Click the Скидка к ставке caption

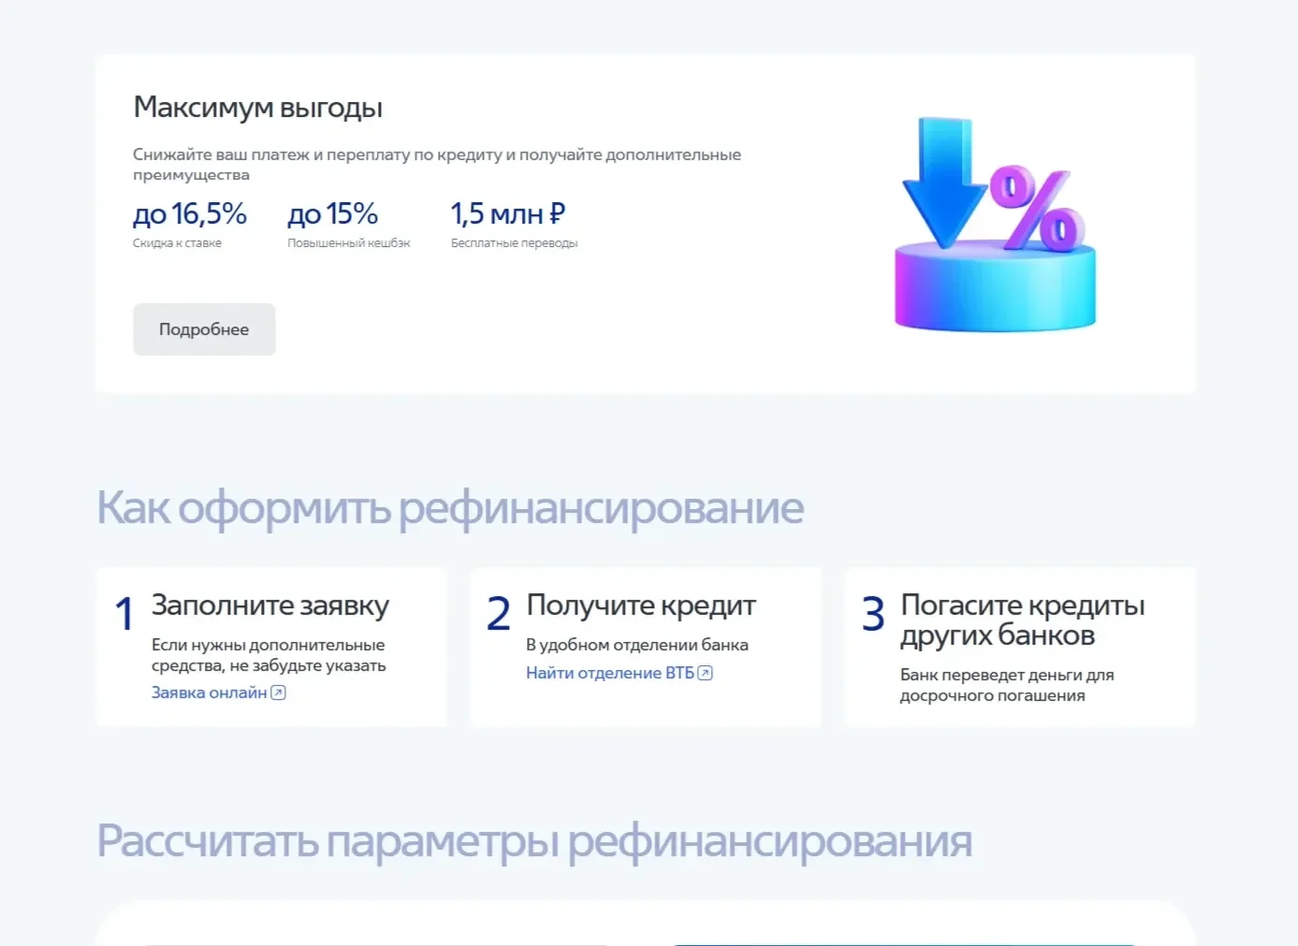178,243
